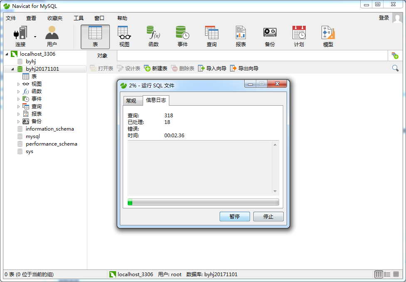This screenshot has height=282, width=406.
Task: Click the search magnifier icon at right
Action: pyautogui.click(x=395, y=68)
